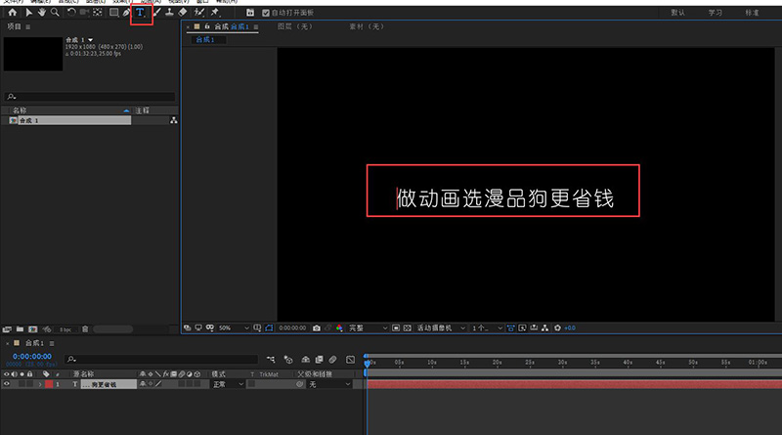Viewport: 782px width, 435px height.
Task: Click inside the Project panel search field
Action: (x=90, y=96)
